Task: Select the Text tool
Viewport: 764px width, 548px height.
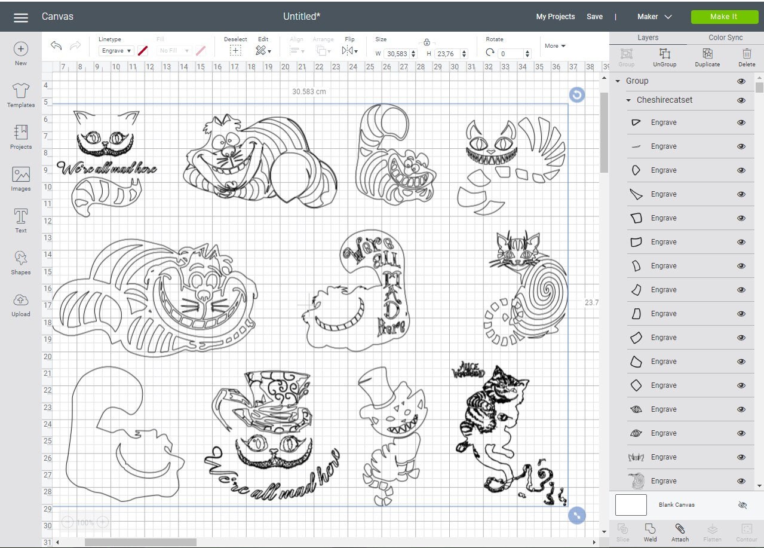Action: coord(20,220)
